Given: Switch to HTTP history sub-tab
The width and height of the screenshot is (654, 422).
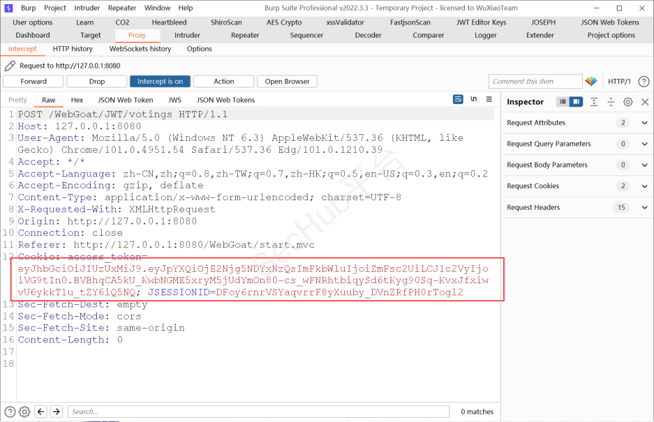Looking at the screenshot, I should pos(73,49).
